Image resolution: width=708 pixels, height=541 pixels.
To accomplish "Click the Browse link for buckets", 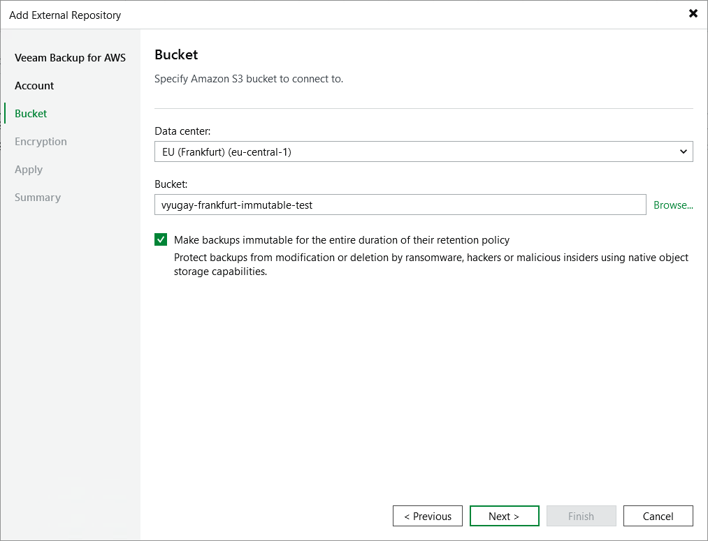I will [x=672, y=205].
